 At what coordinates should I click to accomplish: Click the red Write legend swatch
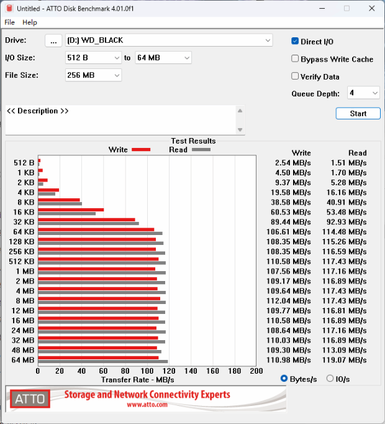tap(141, 150)
